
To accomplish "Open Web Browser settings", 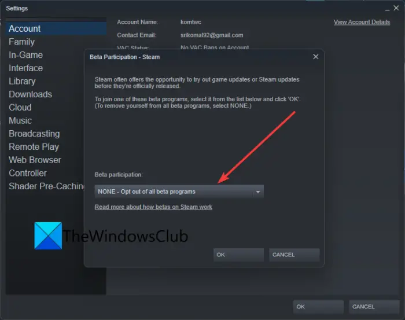I will coord(35,160).
